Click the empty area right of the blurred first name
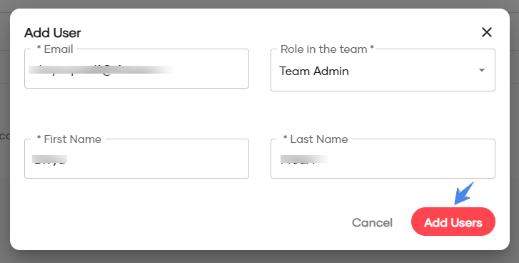The width and height of the screenshot is (519, 263). click(x=157, y=159)
